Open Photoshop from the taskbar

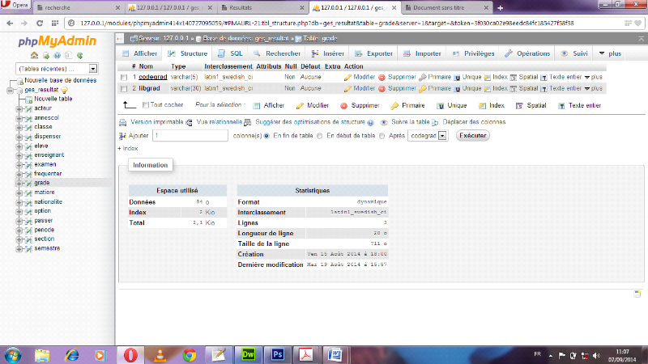click(x=277, y=355)
